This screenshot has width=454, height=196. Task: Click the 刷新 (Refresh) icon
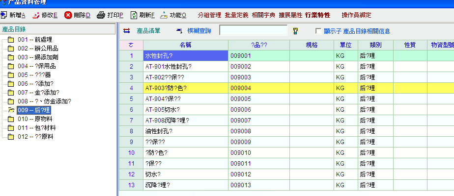coord(133,15)
